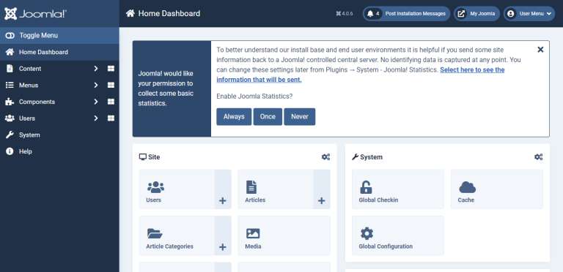563x272 pixels.
Task: Choose Never for Joomla Statistics
Action: tap(299, 117)
